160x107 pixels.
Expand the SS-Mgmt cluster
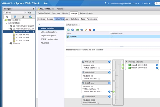(9, 44)
